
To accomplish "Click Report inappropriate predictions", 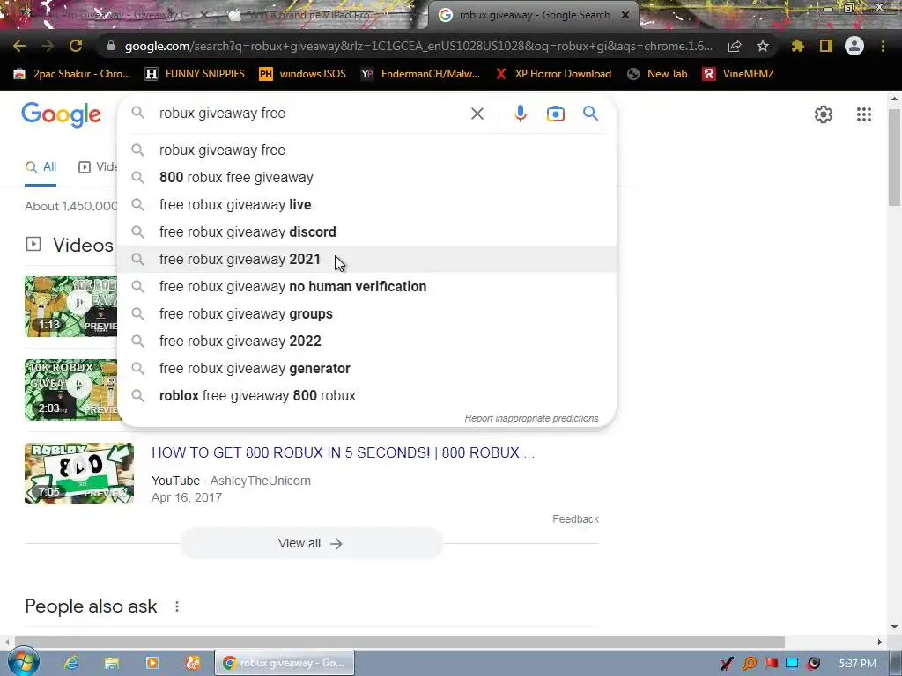I will pos(531,418).
